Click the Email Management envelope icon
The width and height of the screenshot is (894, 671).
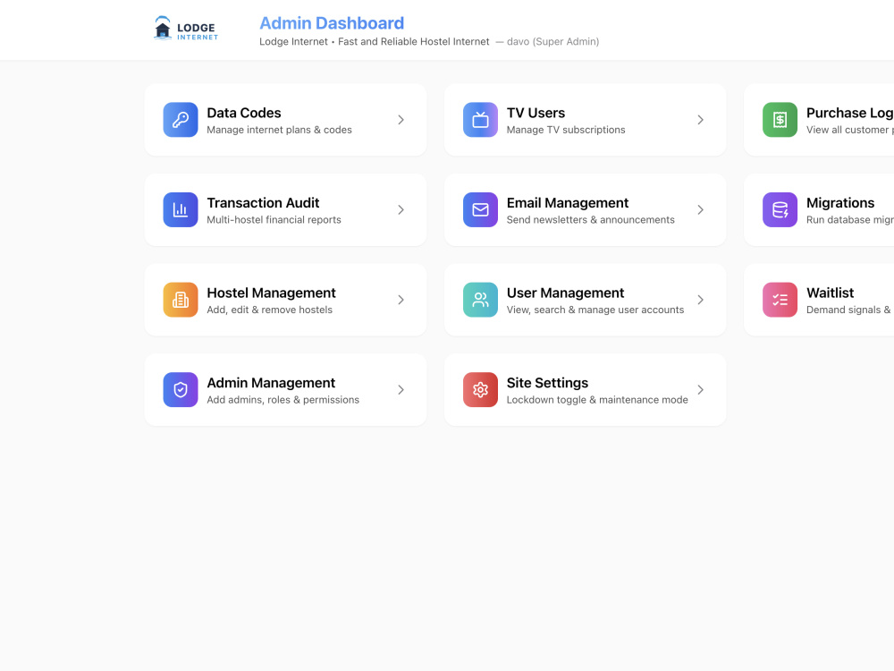click(481, 210)
